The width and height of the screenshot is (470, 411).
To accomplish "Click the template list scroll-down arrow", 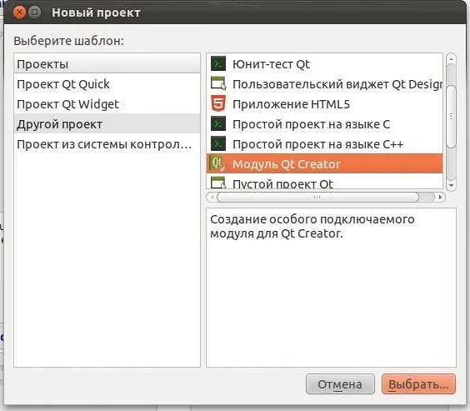I will point(451,185).
